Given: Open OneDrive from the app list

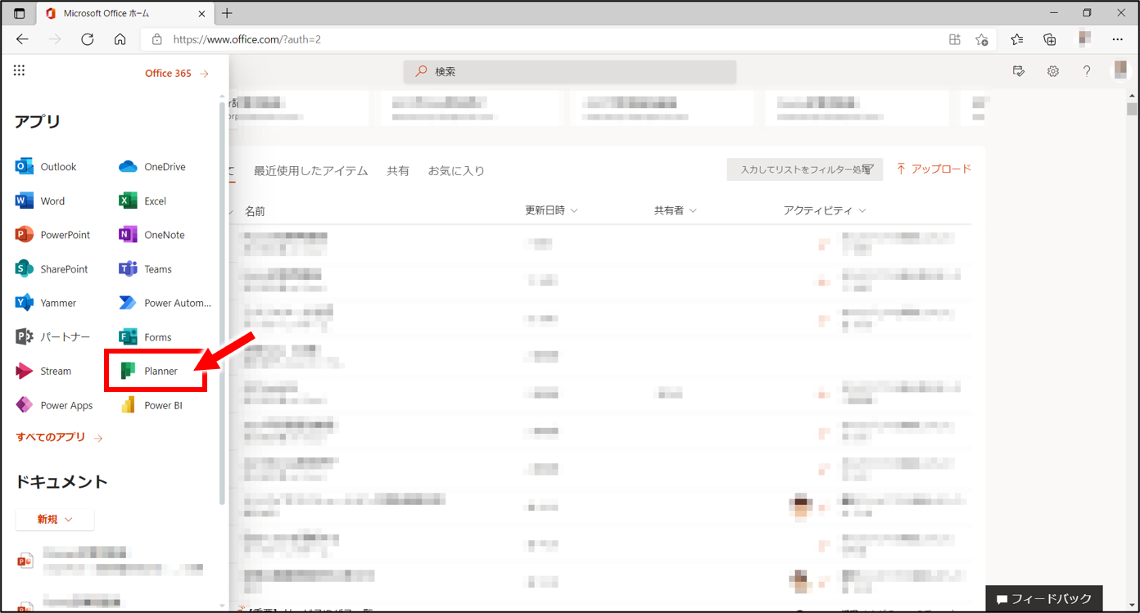Looking at the screenshot, I should point(152,167).
